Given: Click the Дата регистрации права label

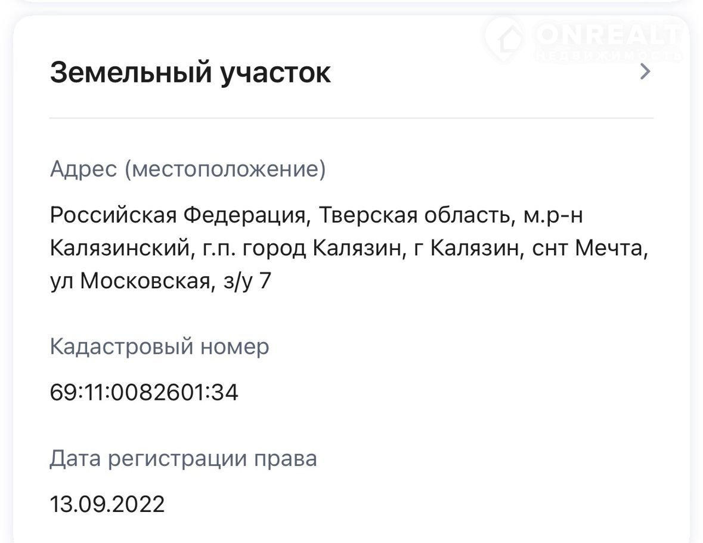Looking at the screenshot, I should [x=183, y=459].
